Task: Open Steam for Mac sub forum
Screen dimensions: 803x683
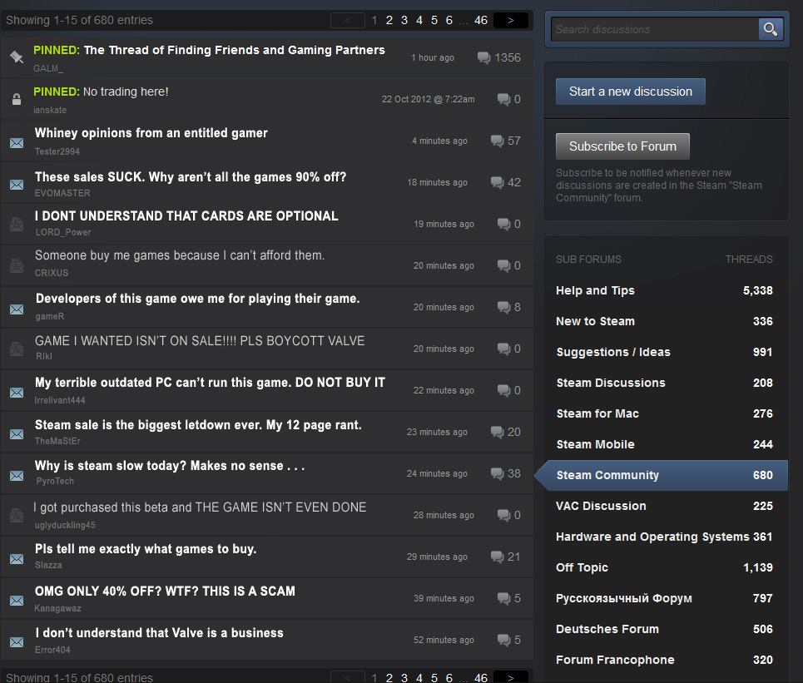Action: pyautogui.click(x=597, y=413)
